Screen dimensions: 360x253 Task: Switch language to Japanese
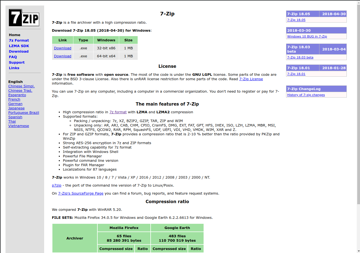point(16,108)
